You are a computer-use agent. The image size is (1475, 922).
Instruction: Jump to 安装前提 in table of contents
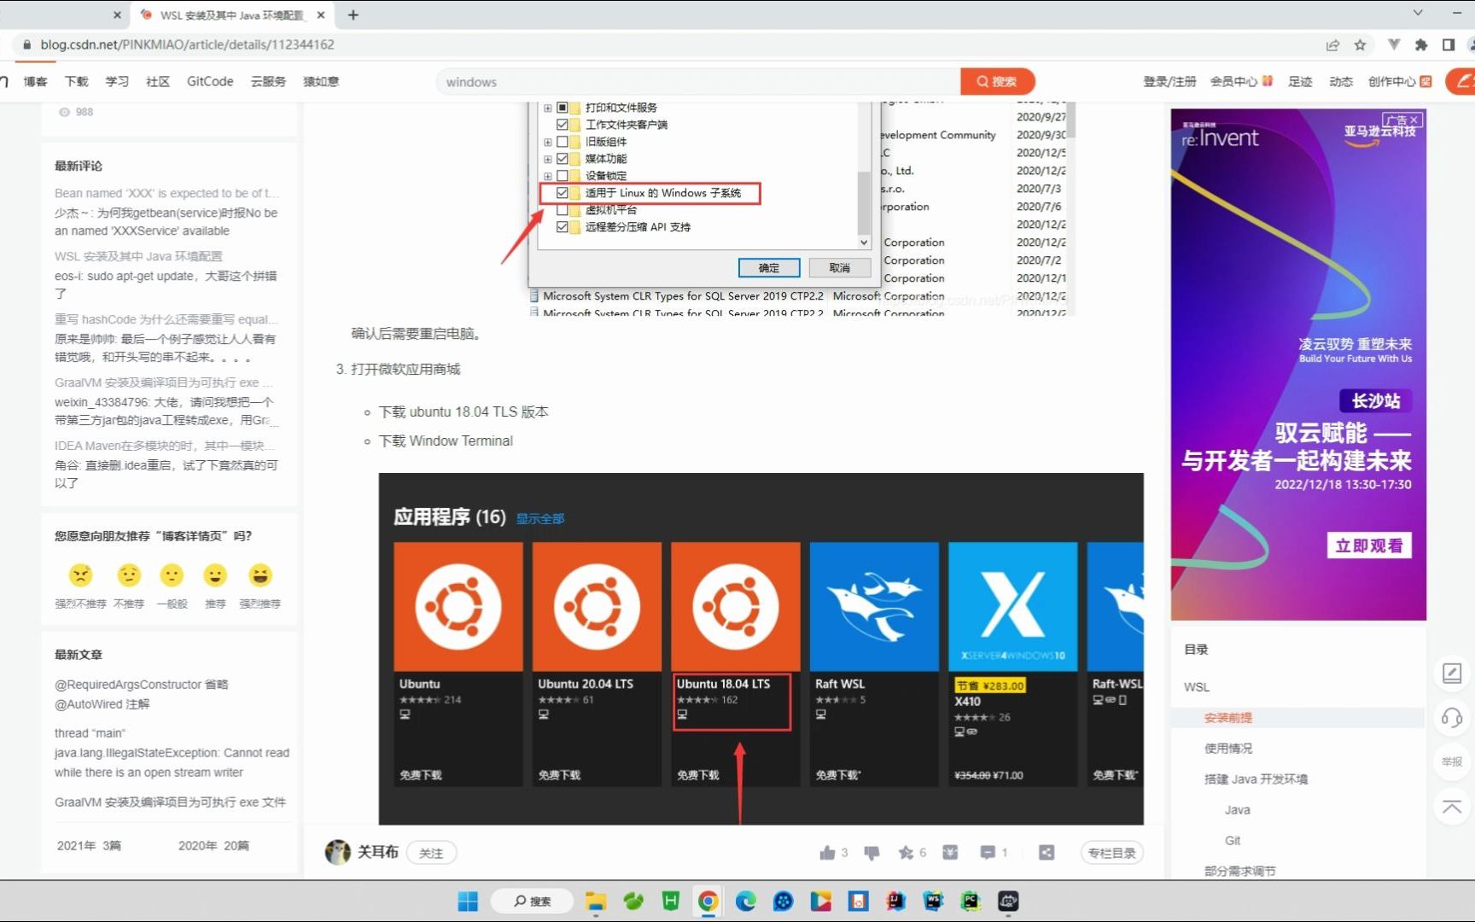click(1227, 718)
